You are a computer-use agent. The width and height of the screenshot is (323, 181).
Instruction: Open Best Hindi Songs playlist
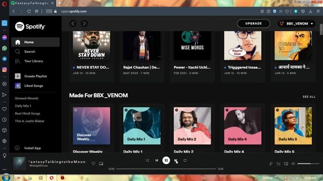[27, 114]
